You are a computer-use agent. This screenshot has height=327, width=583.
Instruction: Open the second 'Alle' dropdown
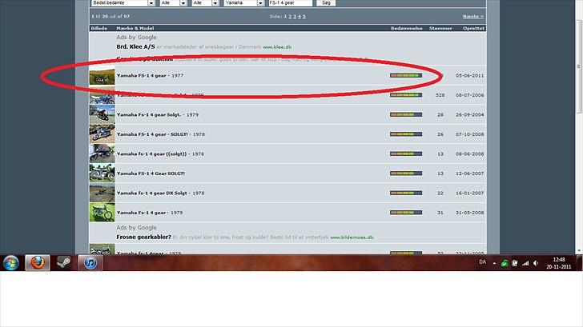(x=206, y=3)
